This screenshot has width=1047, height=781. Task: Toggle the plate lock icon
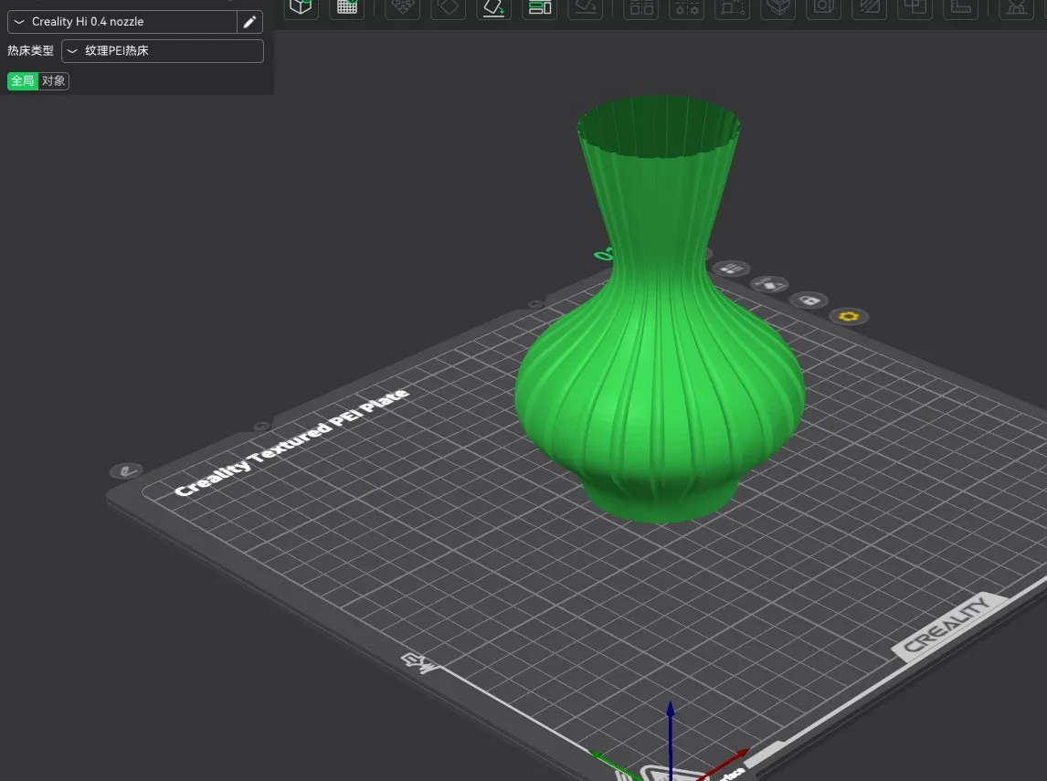[809, 301]
